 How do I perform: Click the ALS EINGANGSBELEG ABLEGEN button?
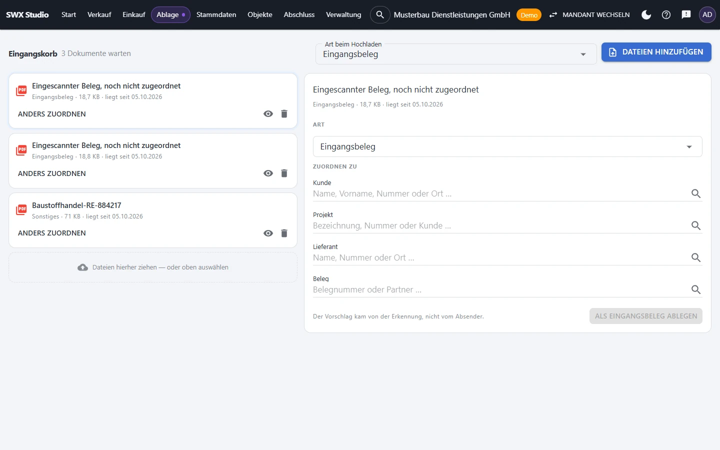point(646,316)
